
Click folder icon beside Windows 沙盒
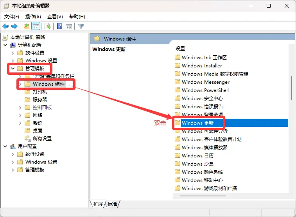pyautogui.click(x=178, y=164)
